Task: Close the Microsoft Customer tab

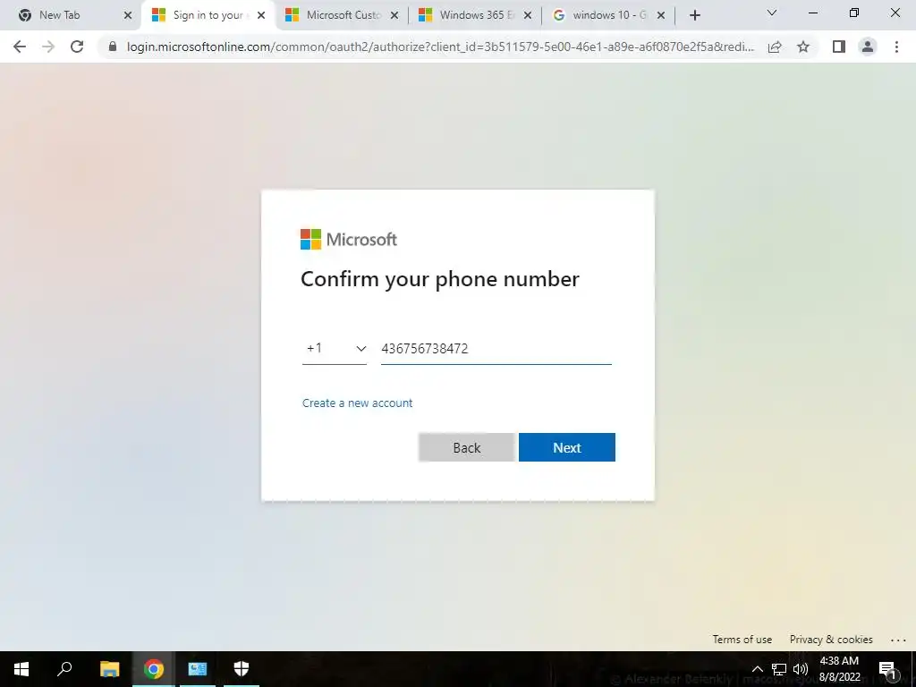Action: pos(394,15)
